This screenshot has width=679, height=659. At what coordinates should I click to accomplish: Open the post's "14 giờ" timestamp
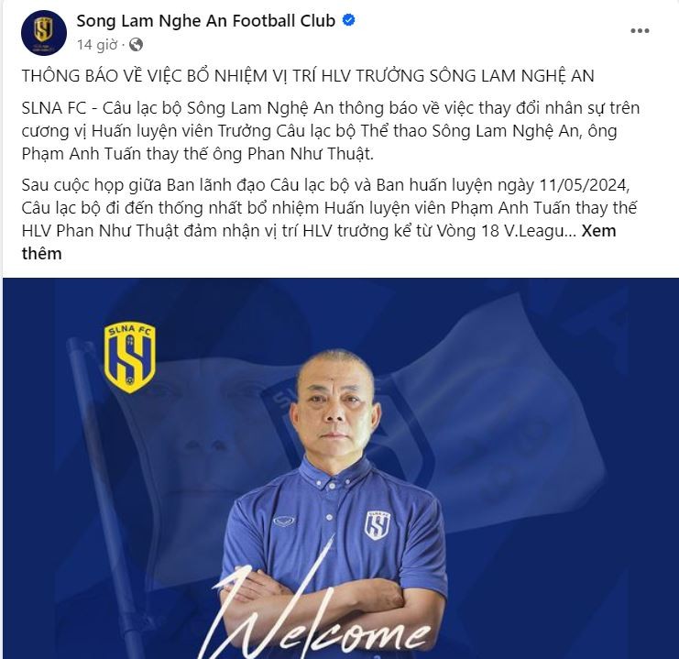coord(97,45)
